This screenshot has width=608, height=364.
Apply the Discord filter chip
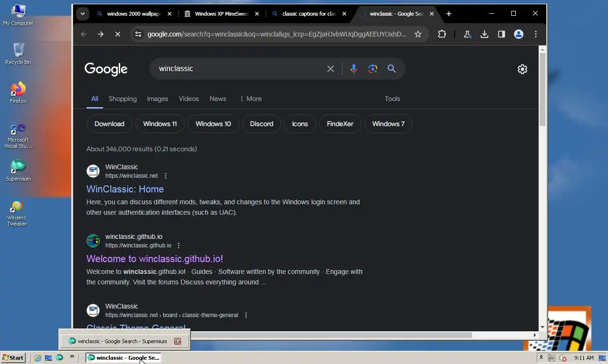click(262, 124)
